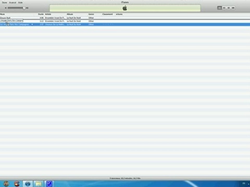This screenshot has width=250, height=187.
Task: Click the volume slider knob
Action: click(24, 8)
